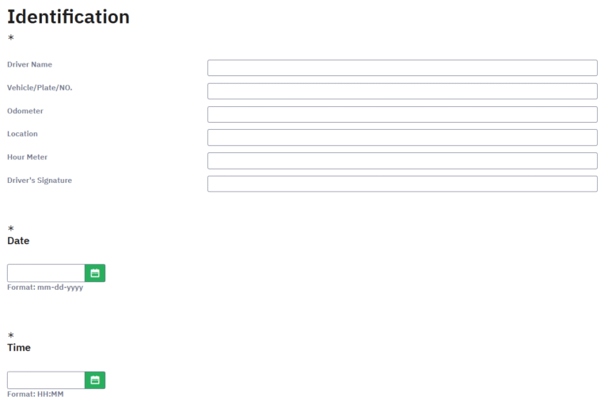The height and width of the screenshot is (408, 608).
Task: Click the "Format: mm-dd-yyyy" hint text
Action: (45, 288)
